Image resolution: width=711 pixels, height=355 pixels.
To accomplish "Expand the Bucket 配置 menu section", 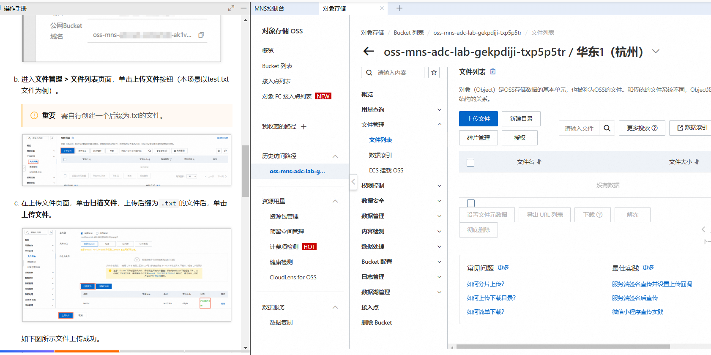I will point(439,262).
